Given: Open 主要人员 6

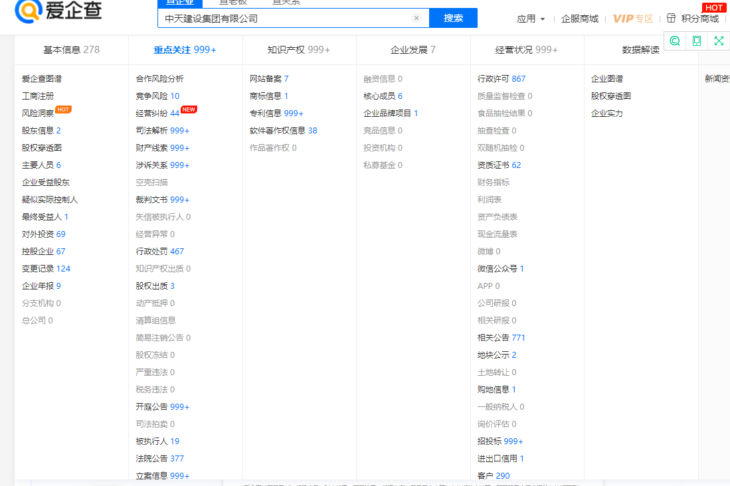Looking at the screenshot, I should [x=41, y=165].
